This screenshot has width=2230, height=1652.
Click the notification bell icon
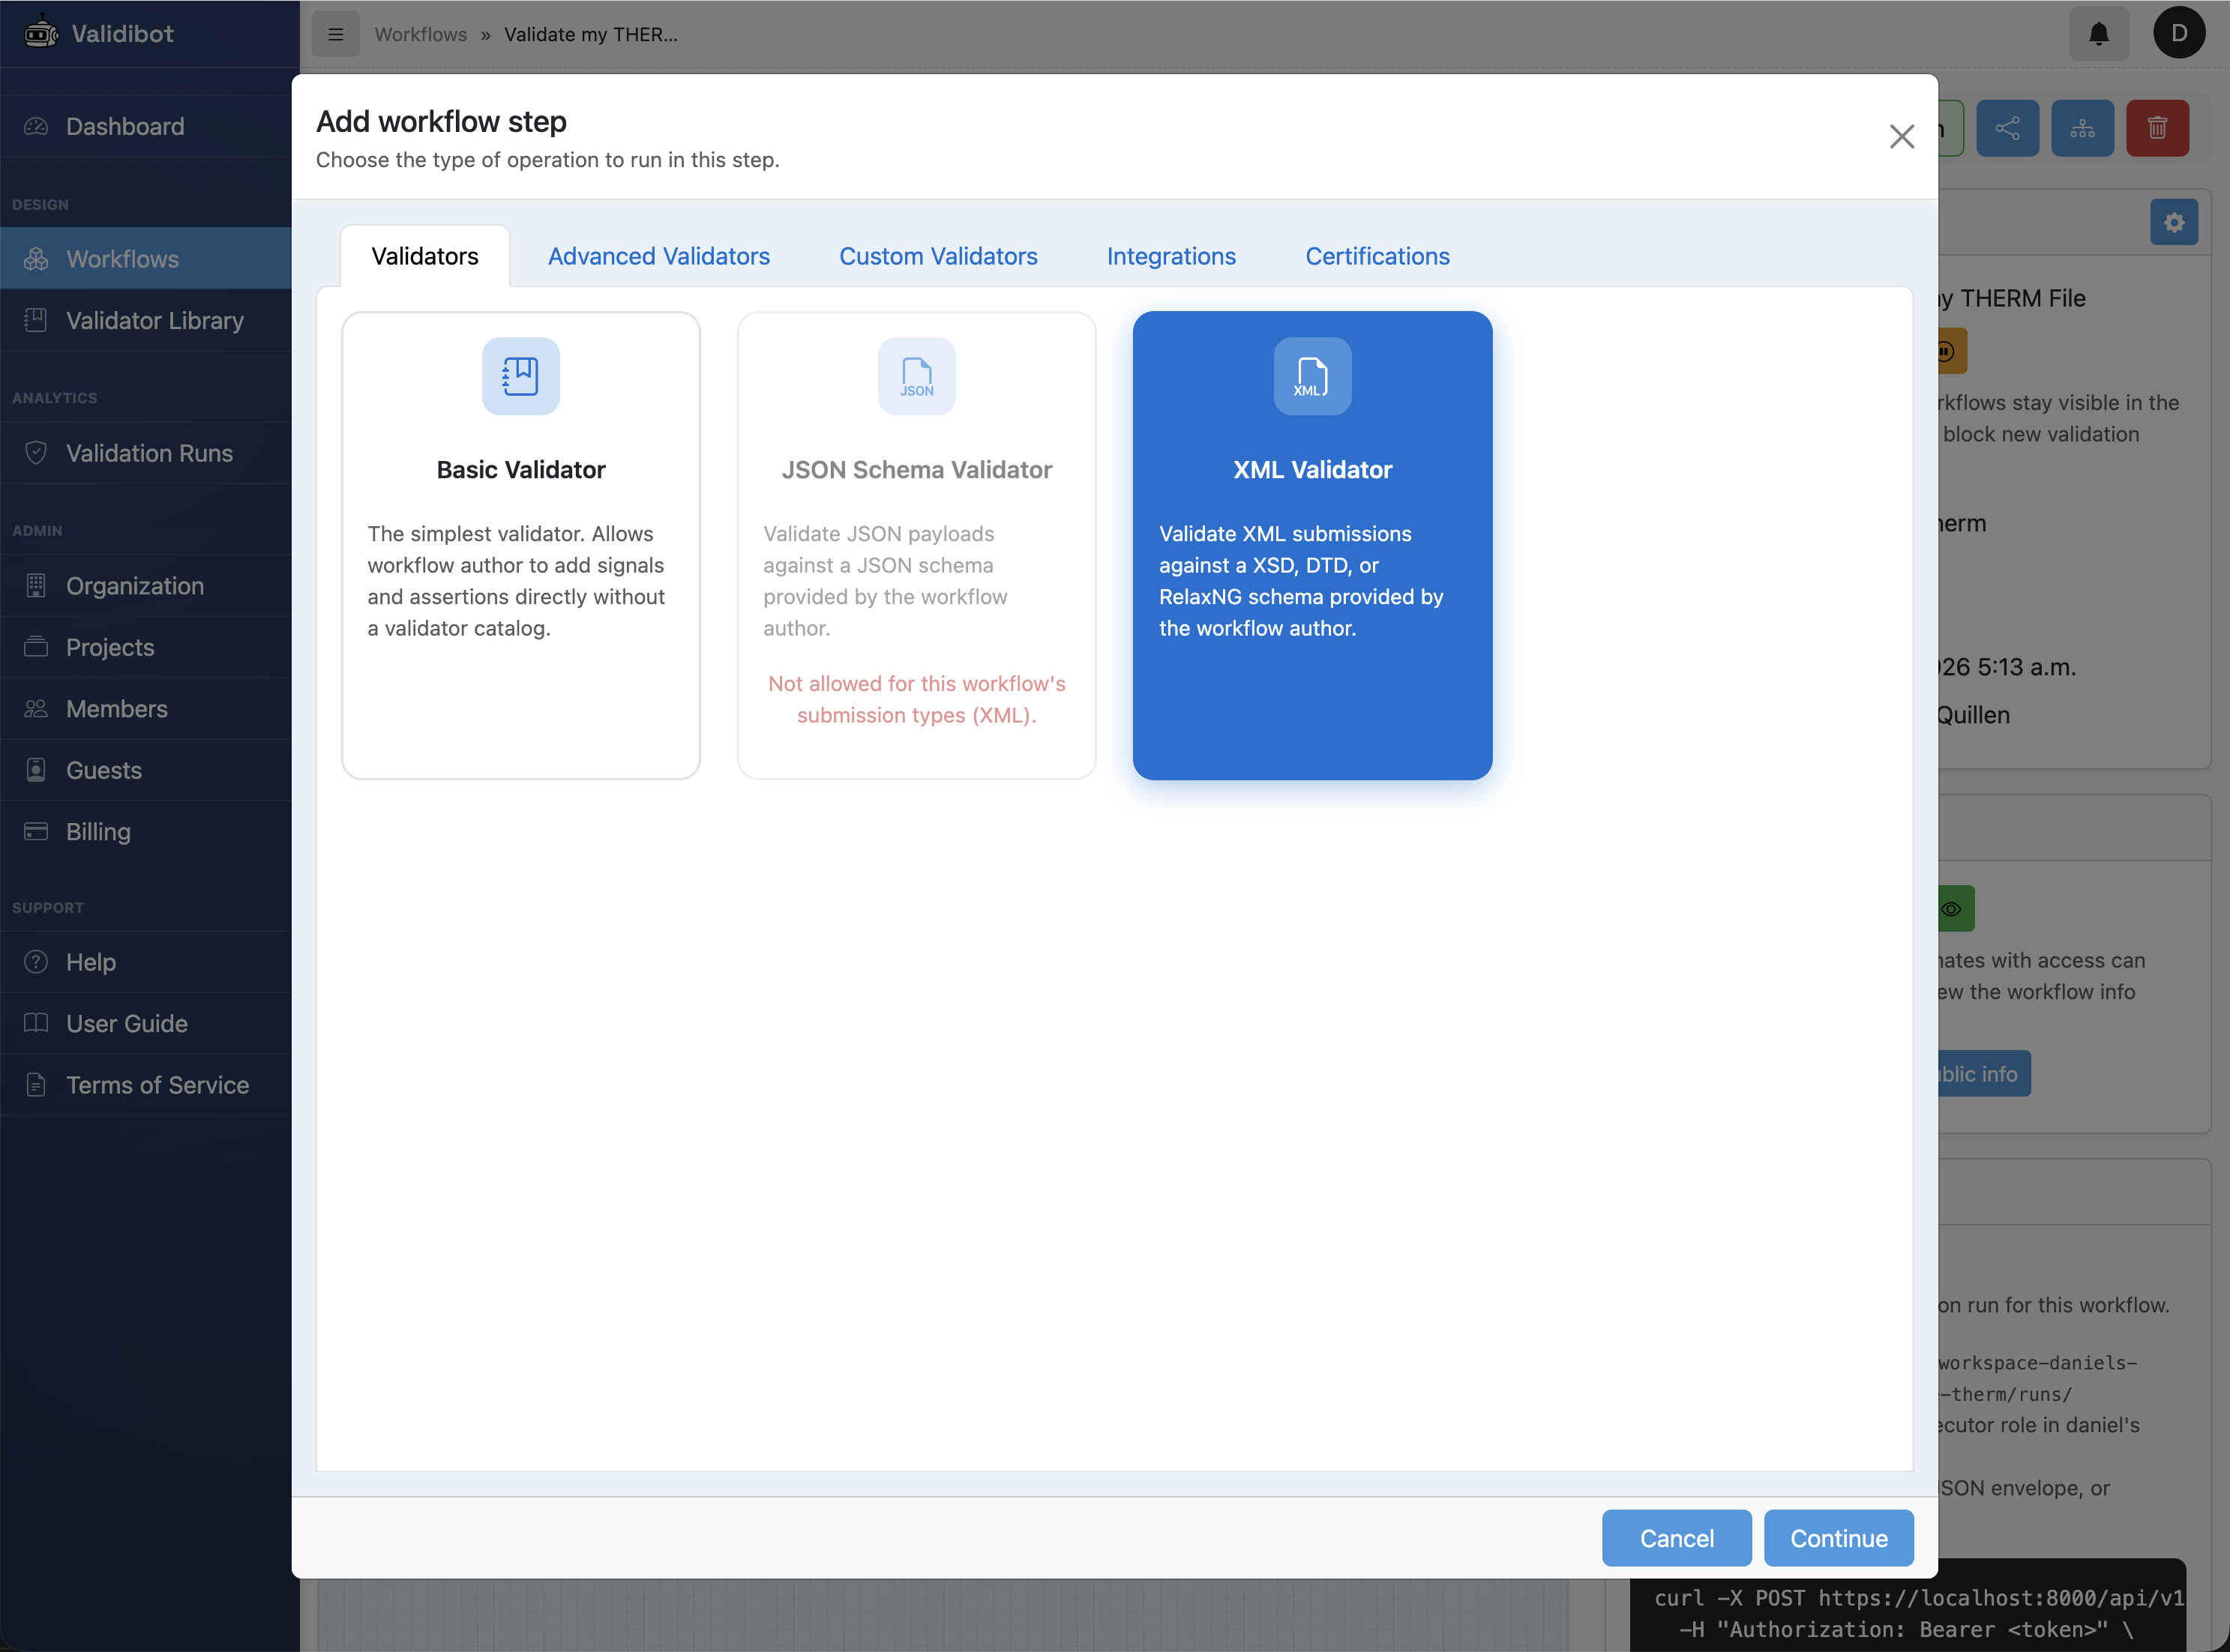click(2098, 33)
